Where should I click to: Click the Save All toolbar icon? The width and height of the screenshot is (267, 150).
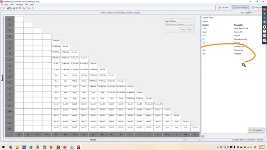(x=10, y=8)
